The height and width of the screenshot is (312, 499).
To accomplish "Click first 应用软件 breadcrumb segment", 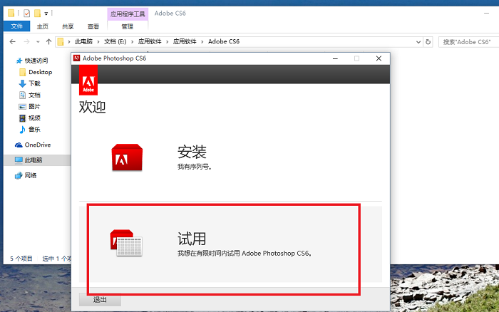I will click(x=150, y=41).
